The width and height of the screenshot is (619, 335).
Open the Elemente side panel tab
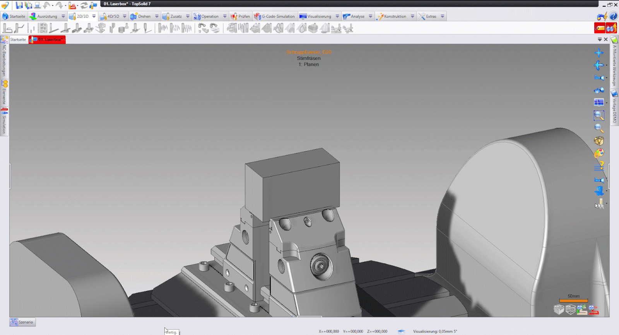[x=4, y=93]
